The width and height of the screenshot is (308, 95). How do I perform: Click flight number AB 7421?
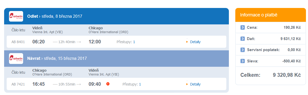coord(18,84)
